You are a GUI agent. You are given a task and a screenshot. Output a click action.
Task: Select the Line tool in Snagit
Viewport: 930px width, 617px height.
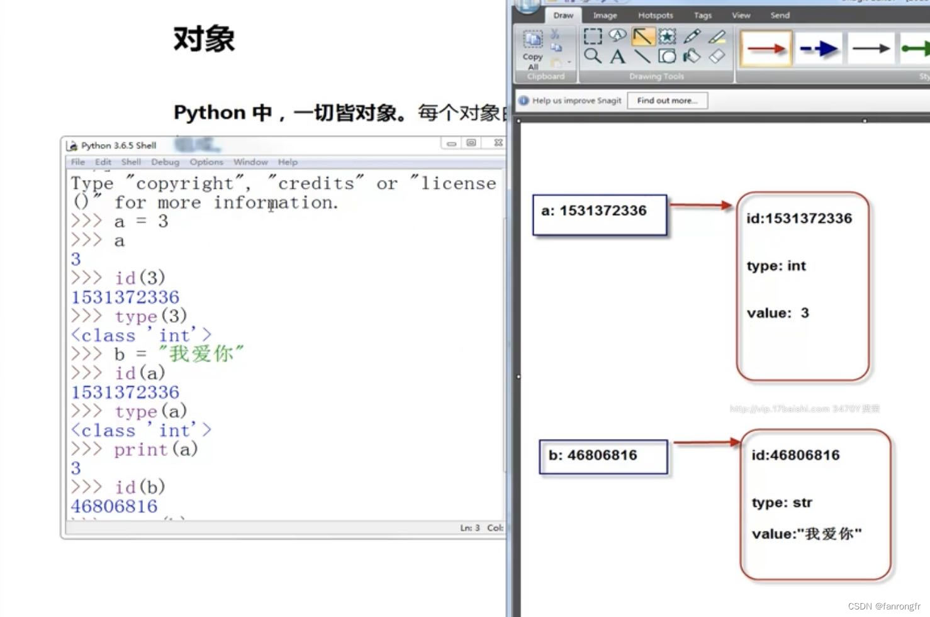pyautogui.click(x=642, y=57)
